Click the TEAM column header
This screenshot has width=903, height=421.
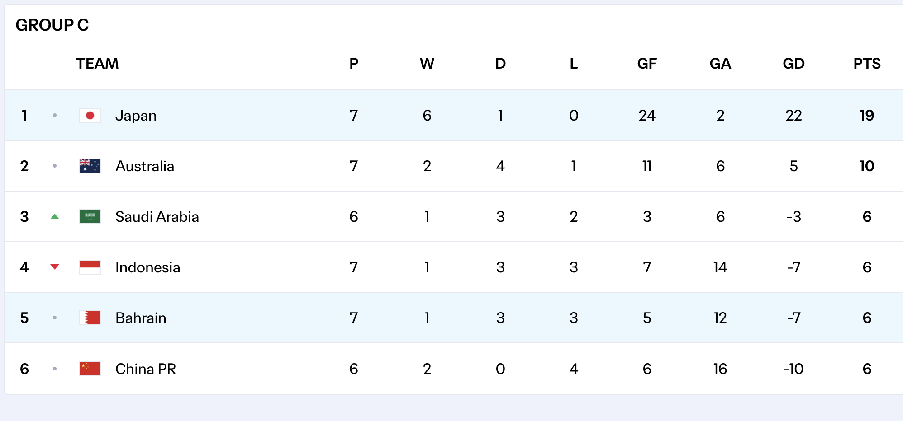97,64
